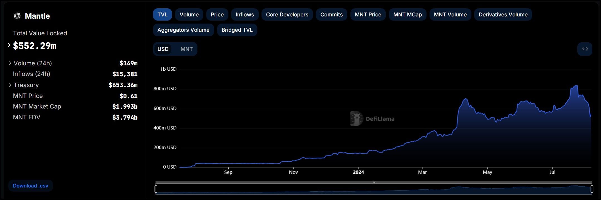Click the July TVL peak on chart

576,86
